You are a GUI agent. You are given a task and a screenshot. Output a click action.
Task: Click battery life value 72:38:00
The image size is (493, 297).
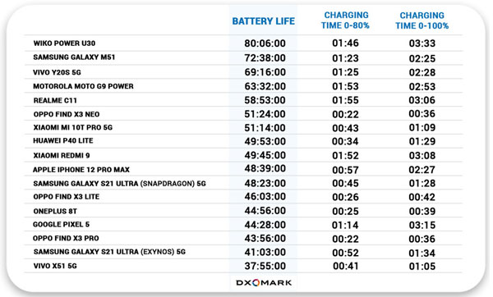point(265,58)
